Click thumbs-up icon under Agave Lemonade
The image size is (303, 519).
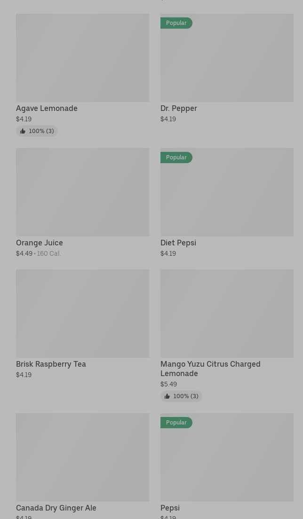pos(23,131)
